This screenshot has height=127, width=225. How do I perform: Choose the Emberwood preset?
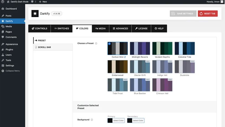[x=117, y=67]
